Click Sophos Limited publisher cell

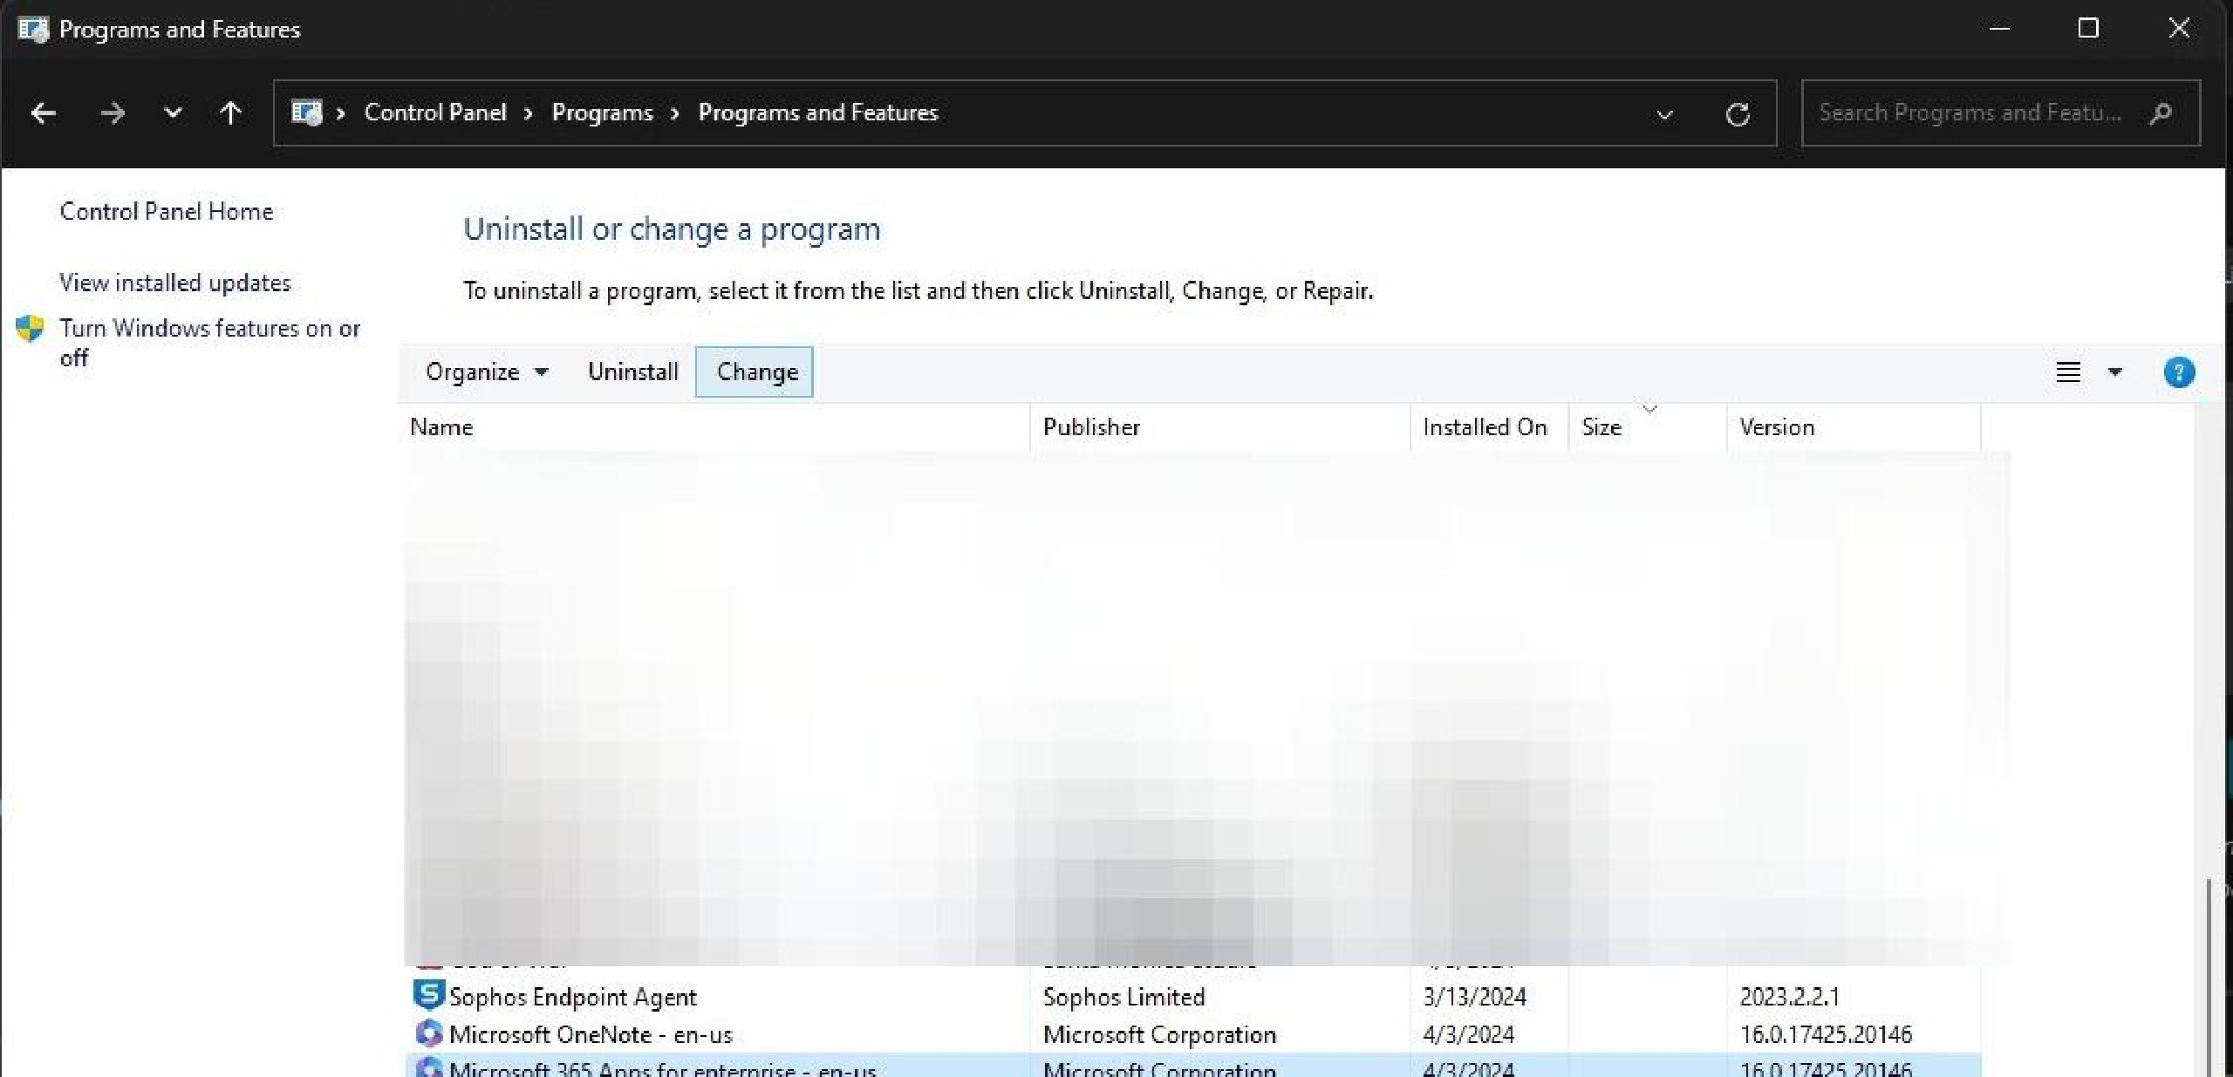tap(1123, 997)
